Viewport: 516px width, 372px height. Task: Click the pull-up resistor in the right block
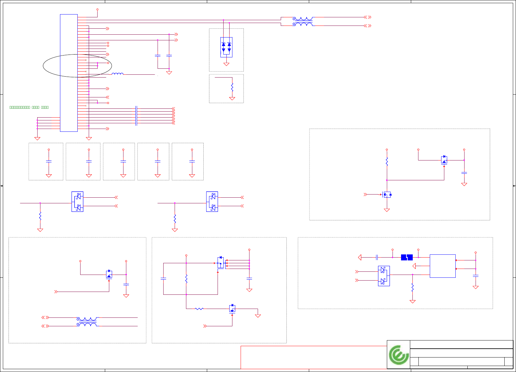coord(387,162)
